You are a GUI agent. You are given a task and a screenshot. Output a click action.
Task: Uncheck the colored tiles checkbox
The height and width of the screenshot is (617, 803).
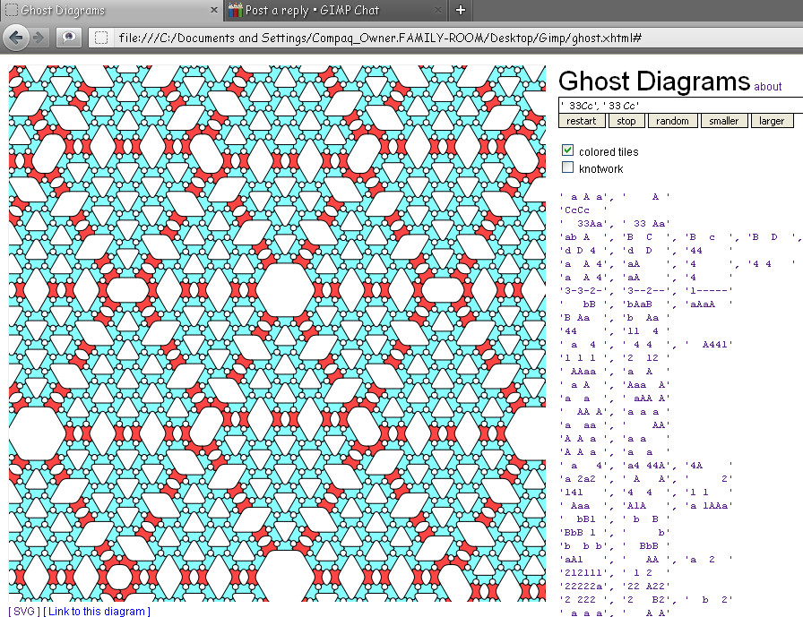click(x=567, y=150)
